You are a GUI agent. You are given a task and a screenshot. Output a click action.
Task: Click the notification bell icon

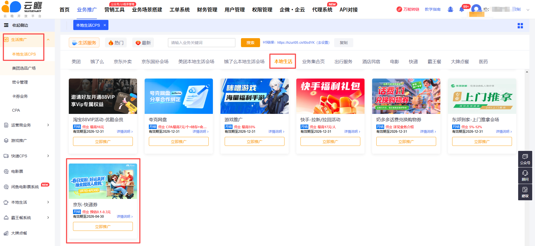[x=461, y=10]
